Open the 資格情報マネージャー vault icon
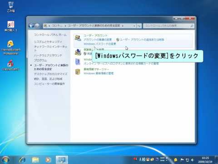Screen dimensions: 218x164 click(x=78, y=72)
